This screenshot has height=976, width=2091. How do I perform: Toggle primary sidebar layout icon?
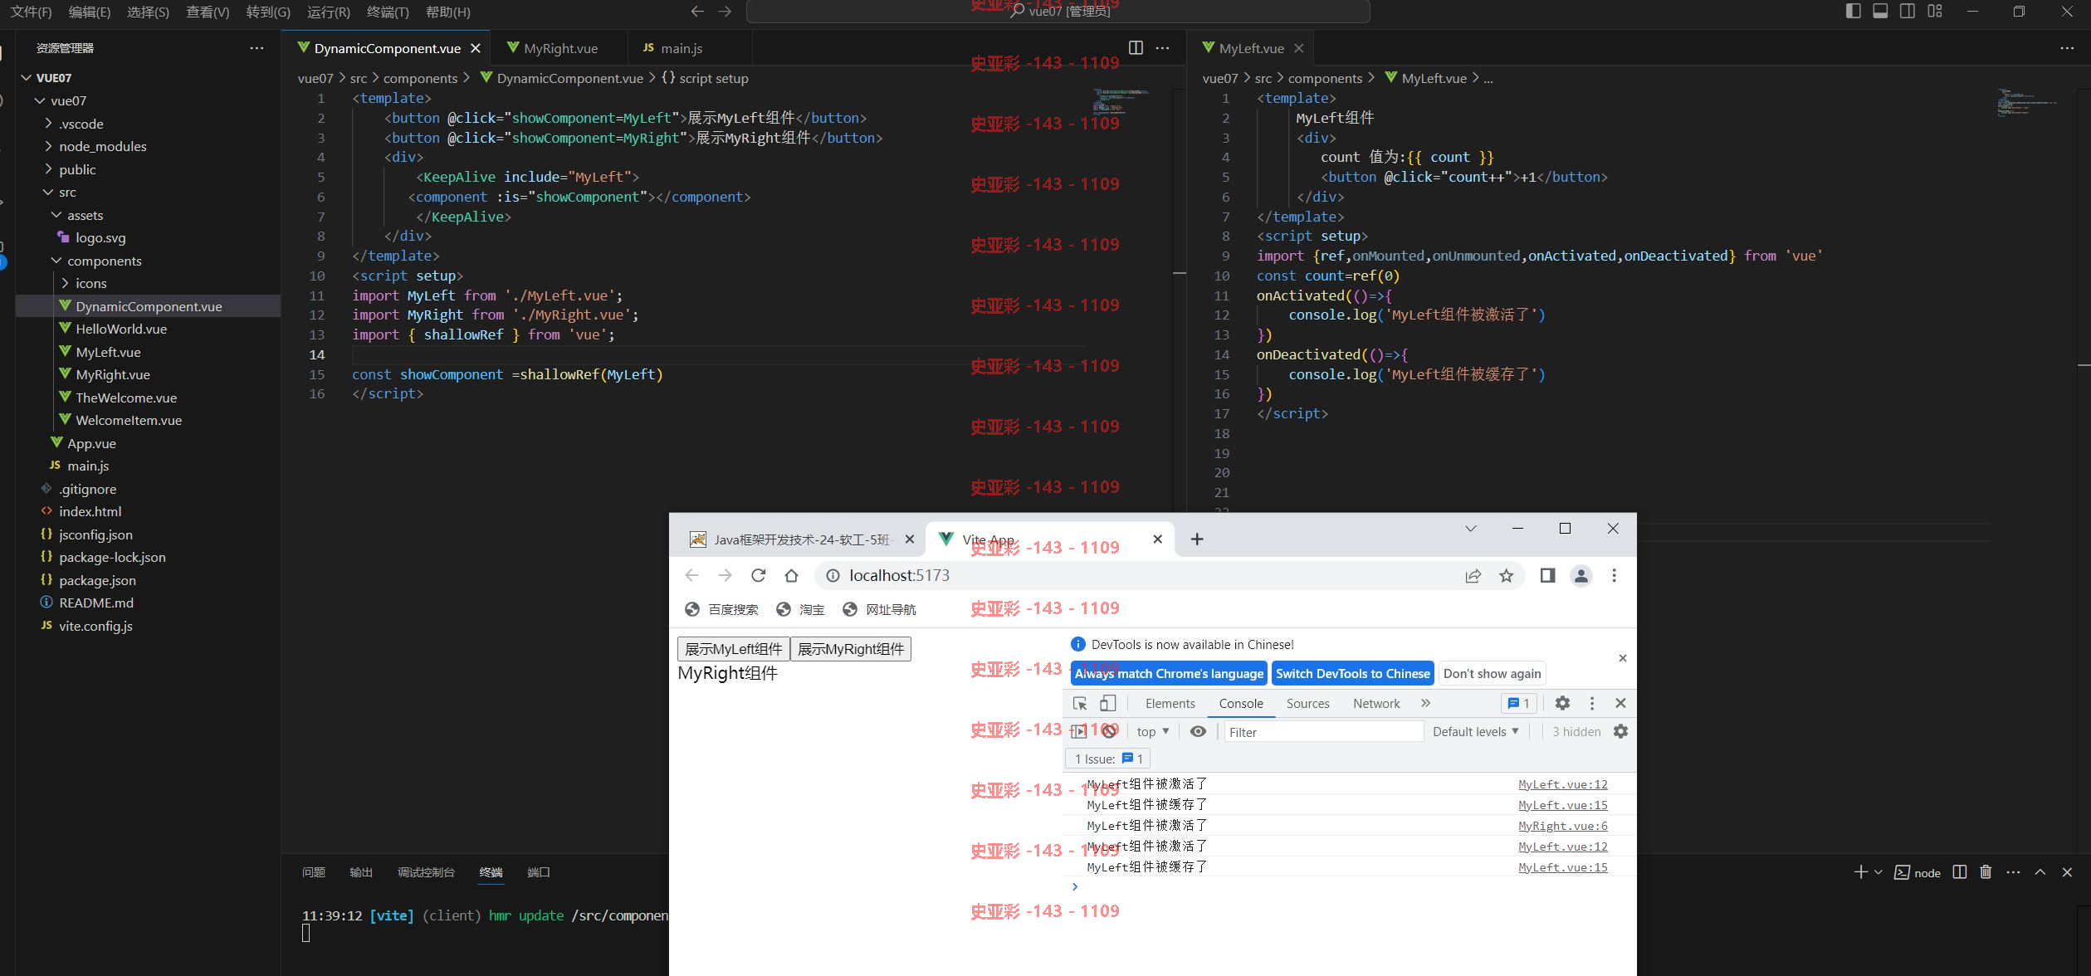[1853, 11]
